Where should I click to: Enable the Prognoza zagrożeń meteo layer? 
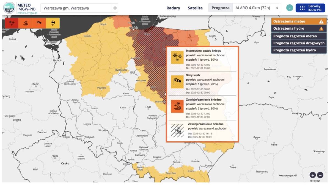(x=299, y=36)
